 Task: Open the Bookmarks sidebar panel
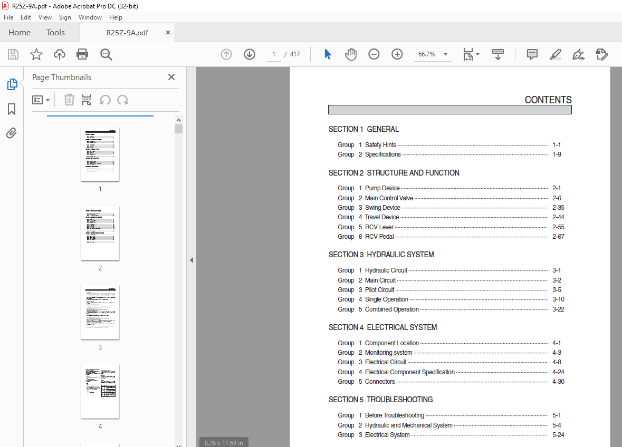[x=12, y=109]
